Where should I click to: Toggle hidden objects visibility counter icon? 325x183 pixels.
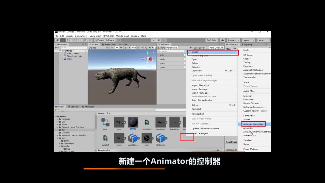(x=134, y=48)
